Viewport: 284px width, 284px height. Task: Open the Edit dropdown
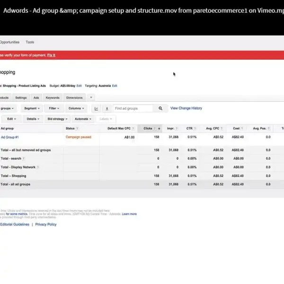pos(11,119)
